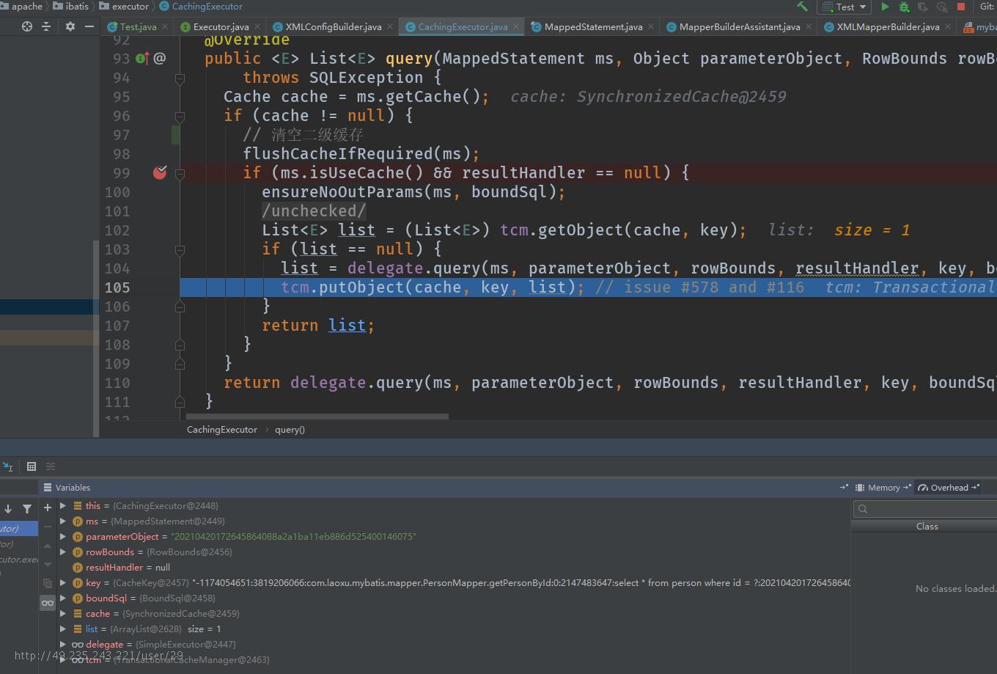Viewport: 997px width, 674px height.
Task: Expand the 'list' ArrayList variable
Action: [63, 629]
